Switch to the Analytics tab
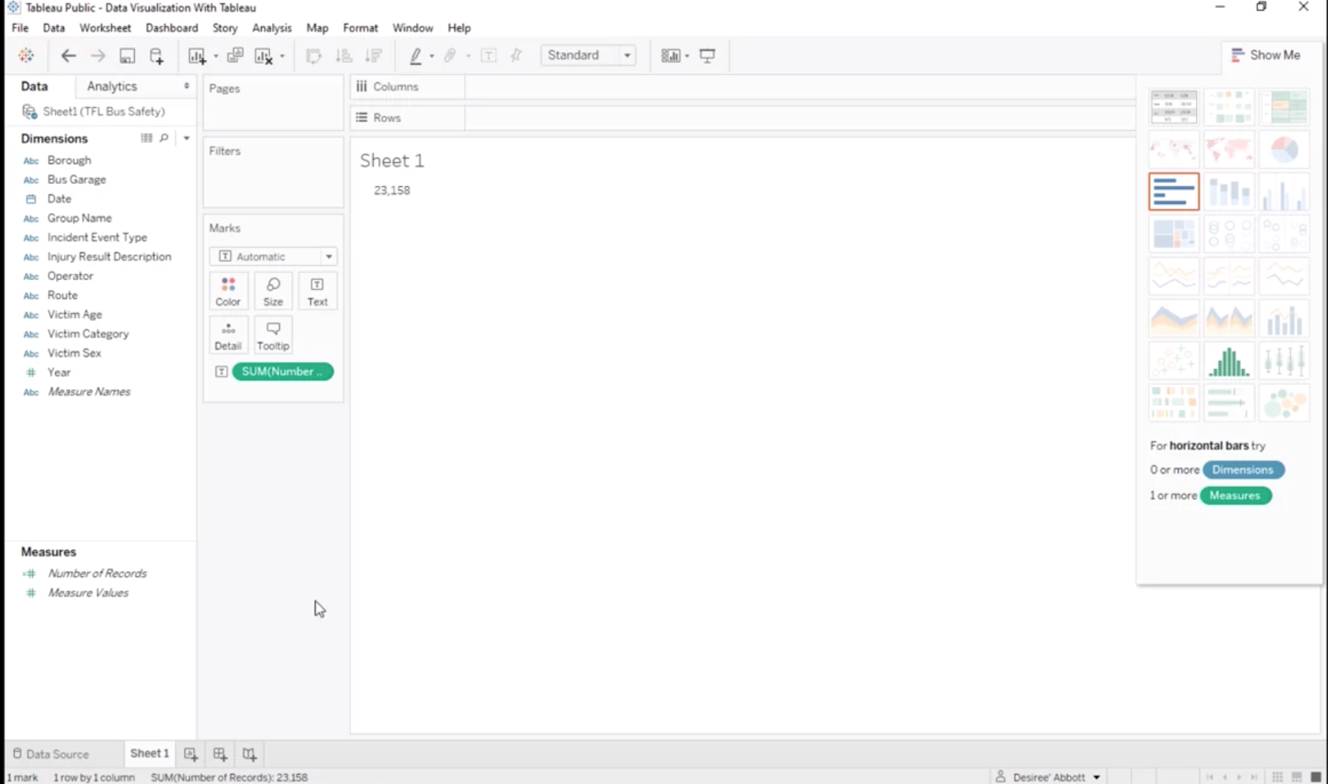The height and width of the screenshot is (784, 1328). (112, 86)
